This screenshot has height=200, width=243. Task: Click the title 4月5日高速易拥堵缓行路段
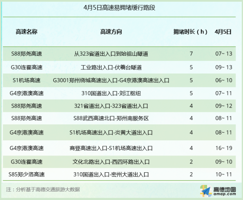pos(119,8)
